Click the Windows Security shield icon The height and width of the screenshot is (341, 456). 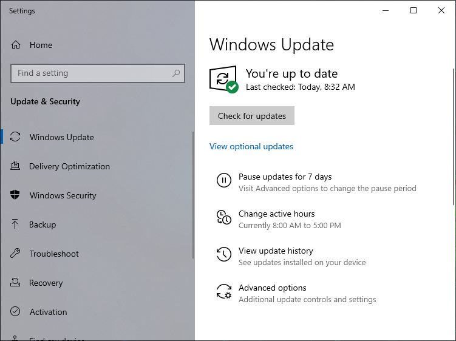tap(15, 195)
